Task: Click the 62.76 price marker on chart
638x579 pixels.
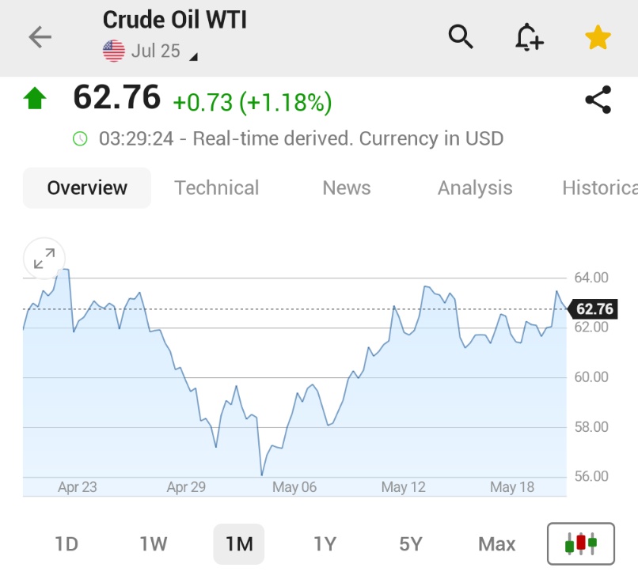Action: click(x=592, y=309)
